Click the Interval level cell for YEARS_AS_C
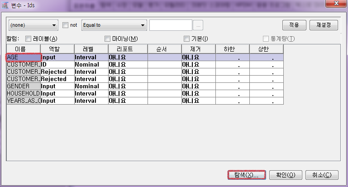 (x=91, y=101)
